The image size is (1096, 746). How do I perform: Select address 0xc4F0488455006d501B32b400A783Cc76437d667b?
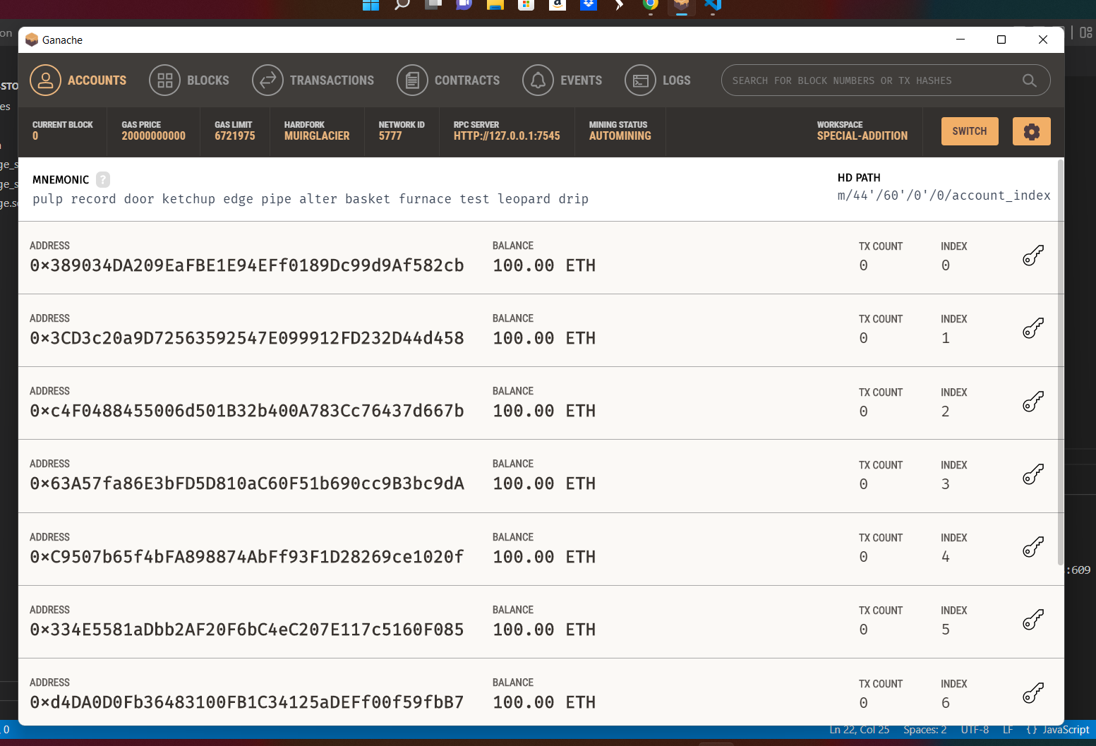(x=247, y=411)
